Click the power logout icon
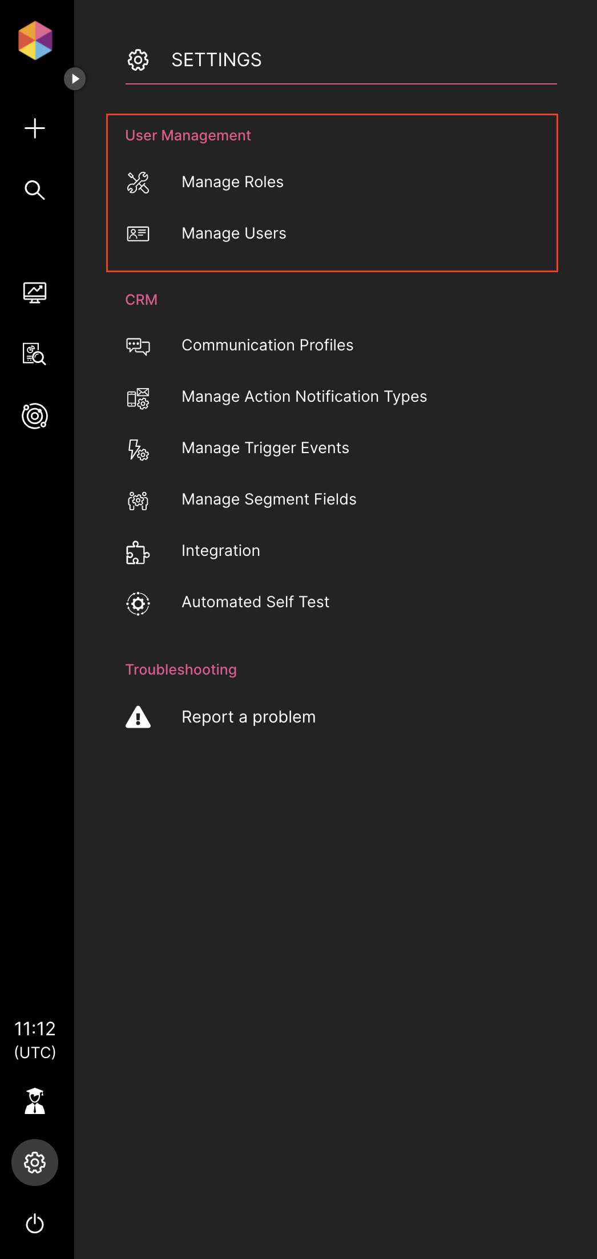This screenshot has height=1259, width=597. pyautogui.click(x=35, y=1224)
